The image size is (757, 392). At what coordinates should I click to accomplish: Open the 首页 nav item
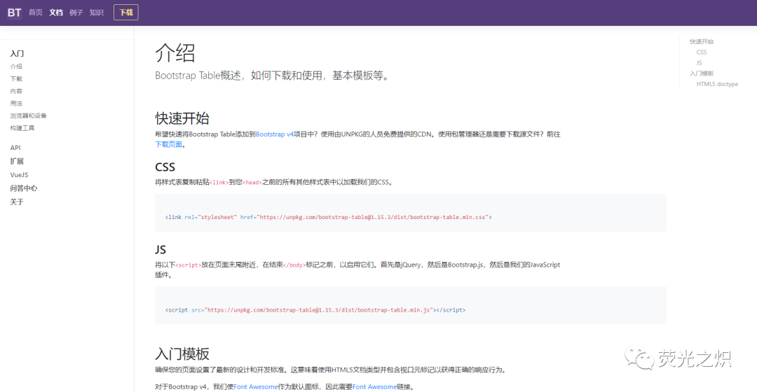click(x=35, y=13)
